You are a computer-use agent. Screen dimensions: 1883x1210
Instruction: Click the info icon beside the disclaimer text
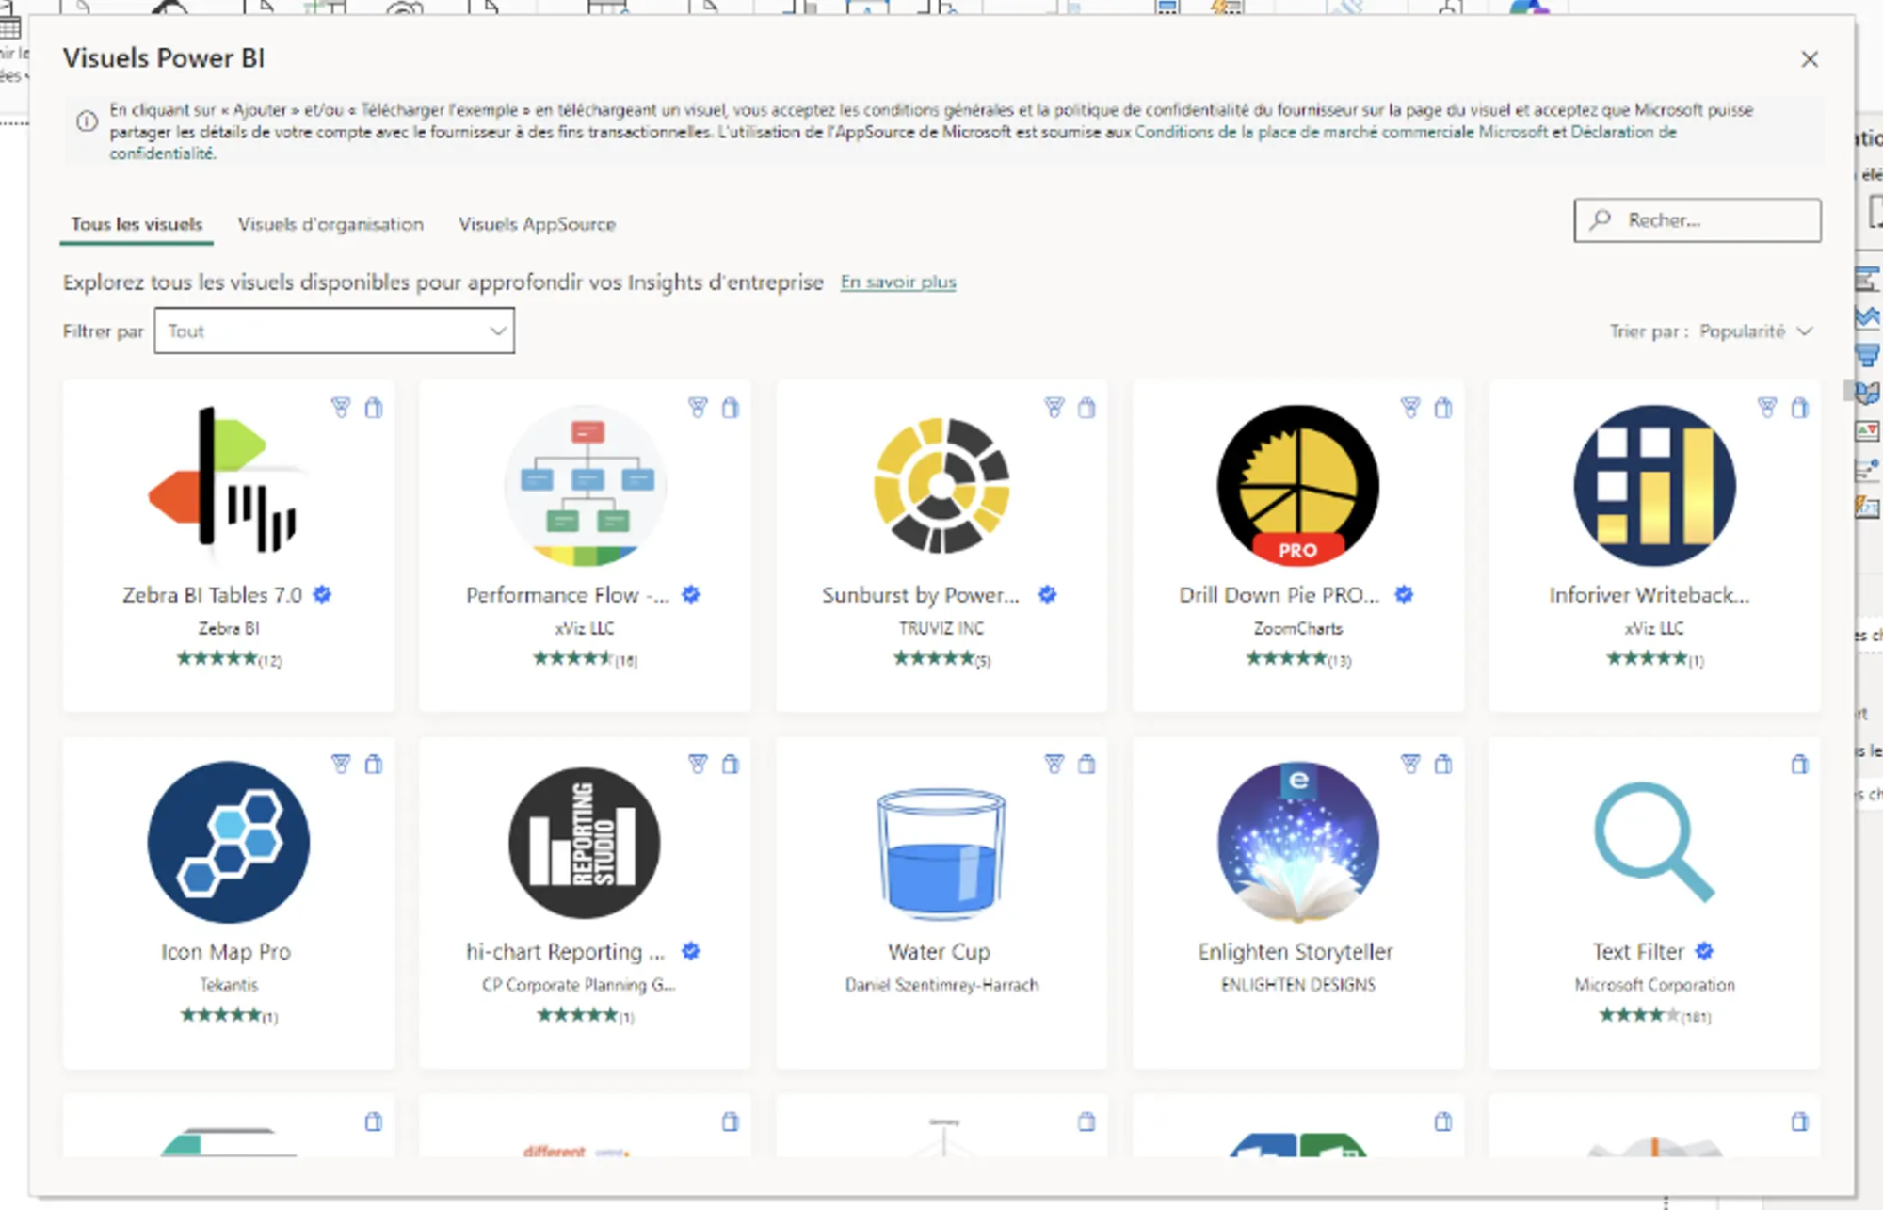click(x=87, y=121)
